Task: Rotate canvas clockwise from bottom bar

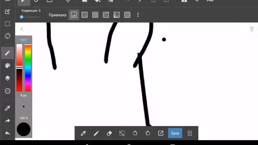Action: (148, 133)
